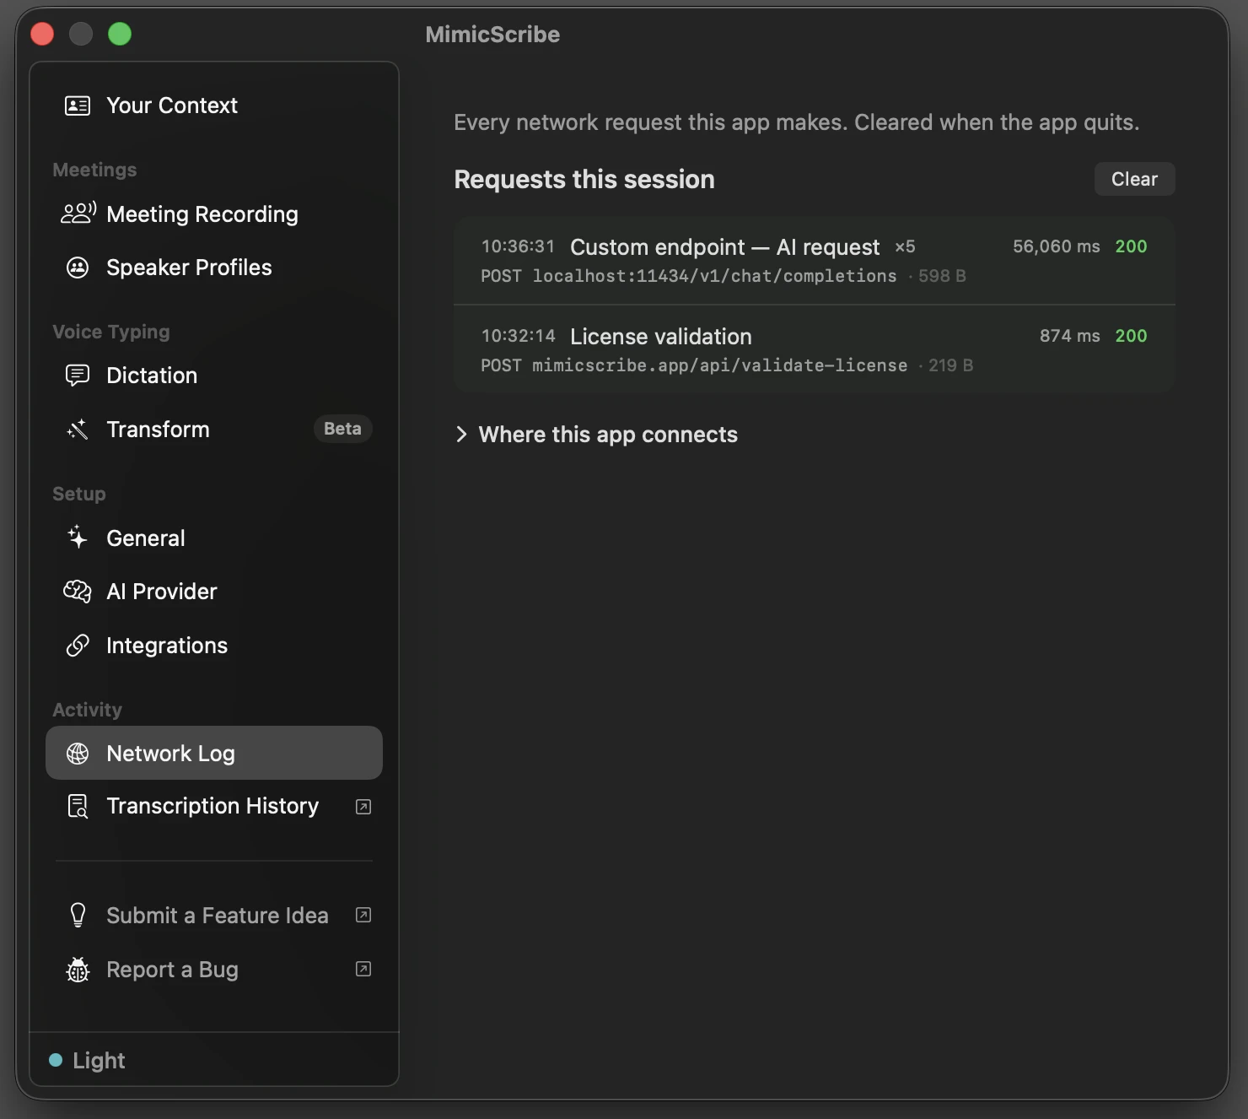This screenshot has width=1248, height=1119.
Task: Click the Network Log globe icon
Action: coord(78,754)
